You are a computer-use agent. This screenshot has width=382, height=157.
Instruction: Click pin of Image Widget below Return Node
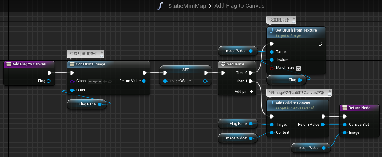324,148
